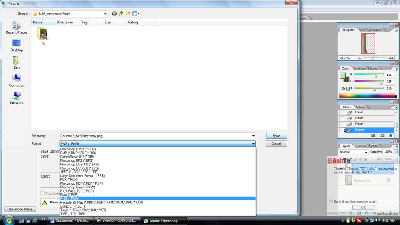Click zoom in icon in Navigator panel
This screenshot has width=400, height=225.
[x=391, y=58]
